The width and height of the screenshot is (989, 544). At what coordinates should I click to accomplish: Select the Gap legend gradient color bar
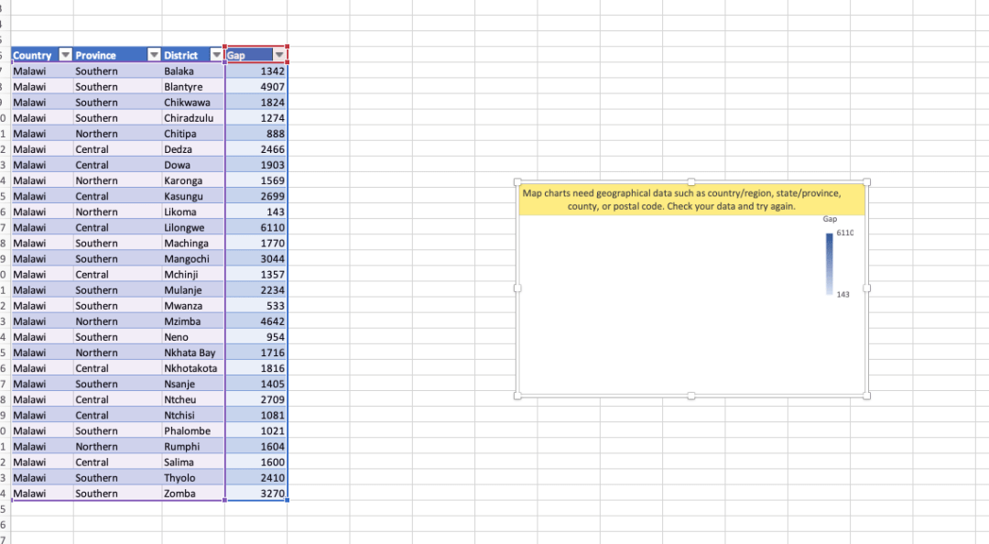pyautogui.click(x=830, y=264)
